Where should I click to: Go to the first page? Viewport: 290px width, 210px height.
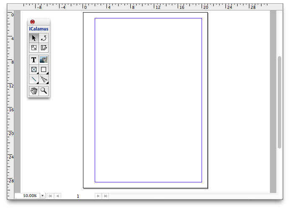click(50, 196)
